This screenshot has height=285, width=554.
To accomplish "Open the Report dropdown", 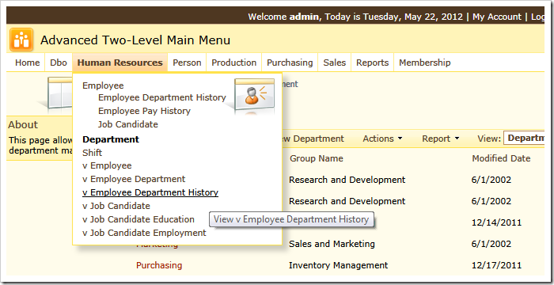I will click(441, 139).
